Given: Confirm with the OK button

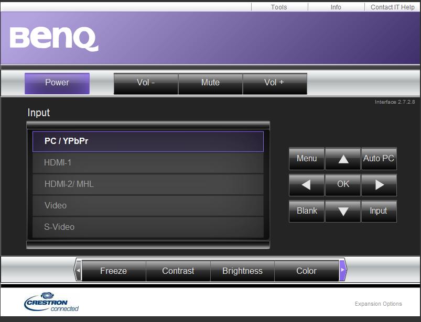Looking at the screenshot, I should tap(343, 185).
